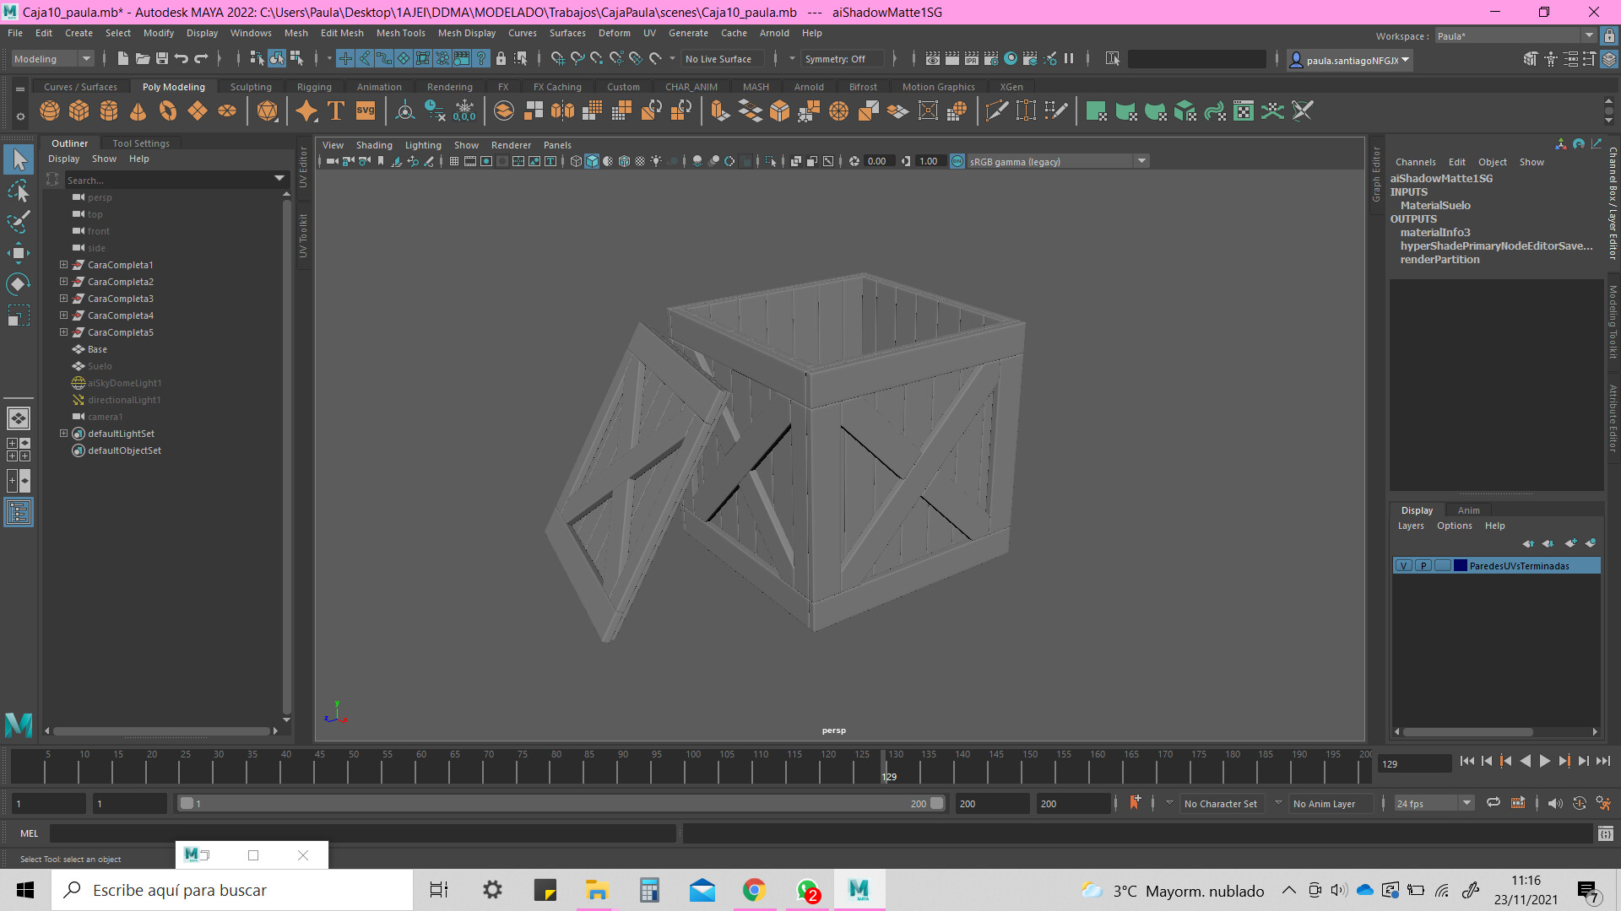Create a polygon sphere from the shelf

(49, 111)
